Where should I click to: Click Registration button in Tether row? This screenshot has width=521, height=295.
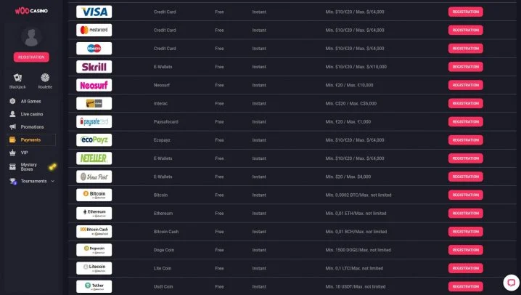[x=465, y=286]
